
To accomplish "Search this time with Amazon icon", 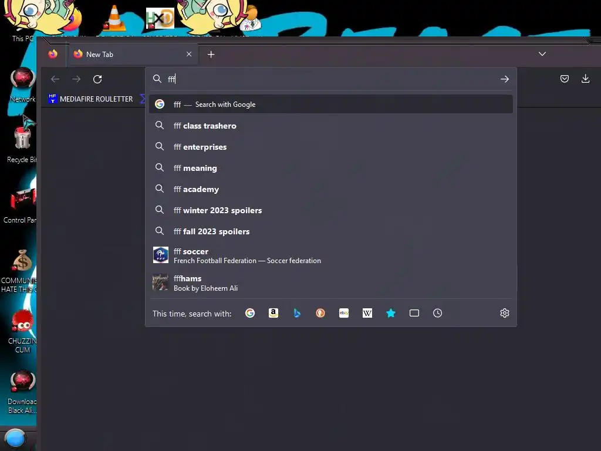I will point(274,314).
